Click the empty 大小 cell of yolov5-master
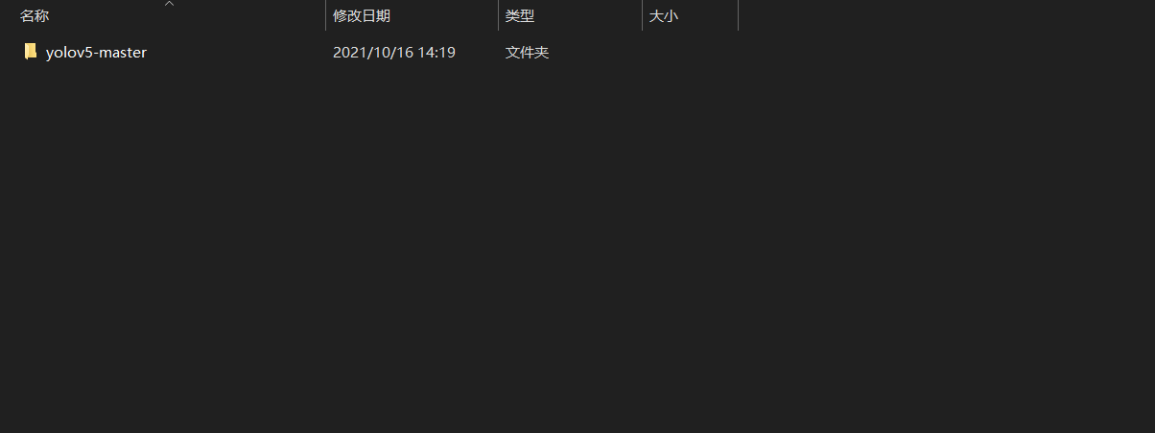Screen dimensions: 1155x433 tap(690, 53)
